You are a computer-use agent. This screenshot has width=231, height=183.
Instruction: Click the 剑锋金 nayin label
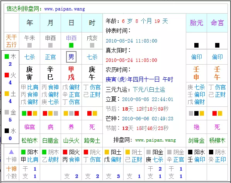click(x=196, y=140)
